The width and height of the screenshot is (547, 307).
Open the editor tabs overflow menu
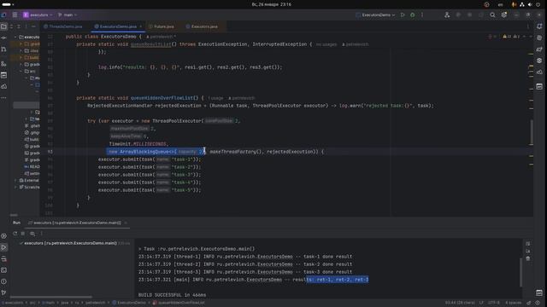pyautogui.click(x=528, y=26)
